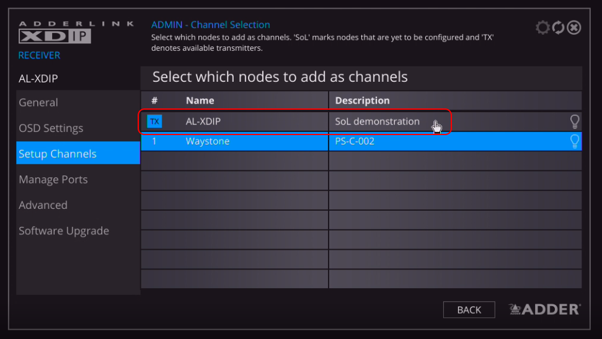Click the PS-C-002 description cell
The image size is (602, 339).
(355, 141)
